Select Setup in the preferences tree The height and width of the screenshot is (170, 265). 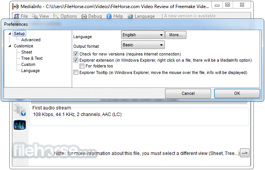[19, 34]
